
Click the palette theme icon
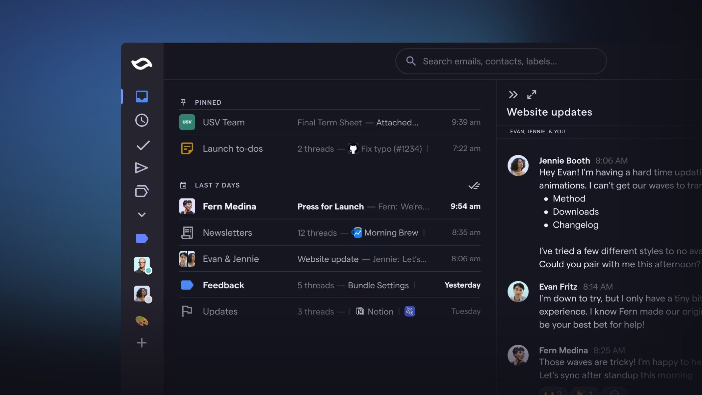pos(142,321)
